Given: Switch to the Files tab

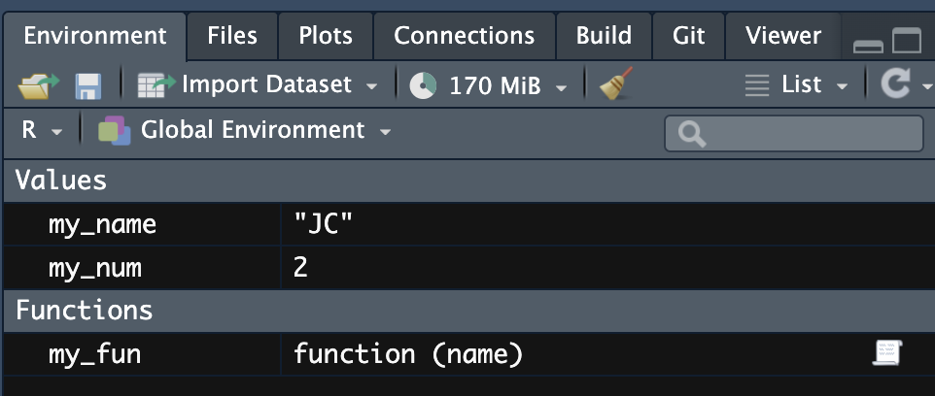Looking at the screenshot, I should [232, 36].
